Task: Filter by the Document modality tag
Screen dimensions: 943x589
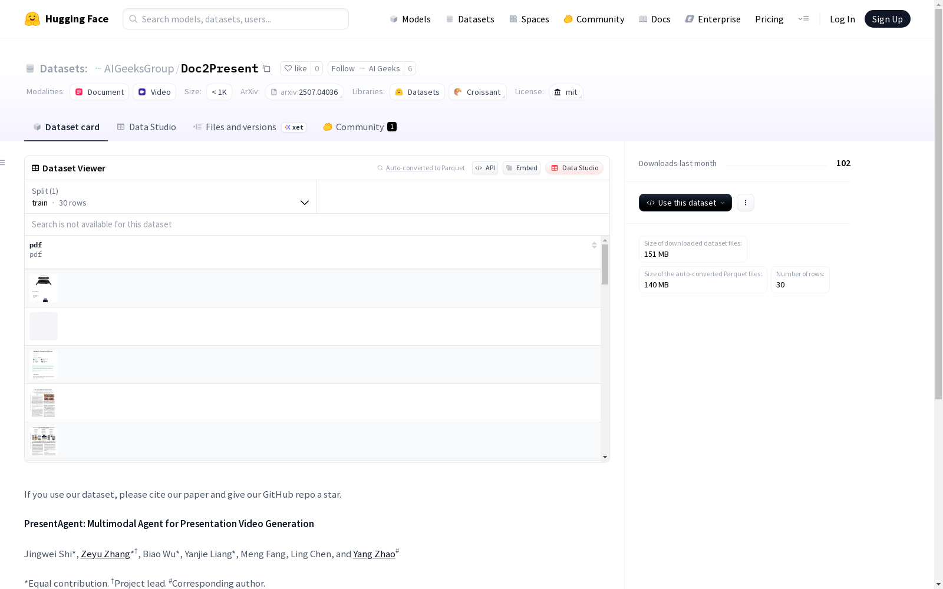Action: point(99,92)
